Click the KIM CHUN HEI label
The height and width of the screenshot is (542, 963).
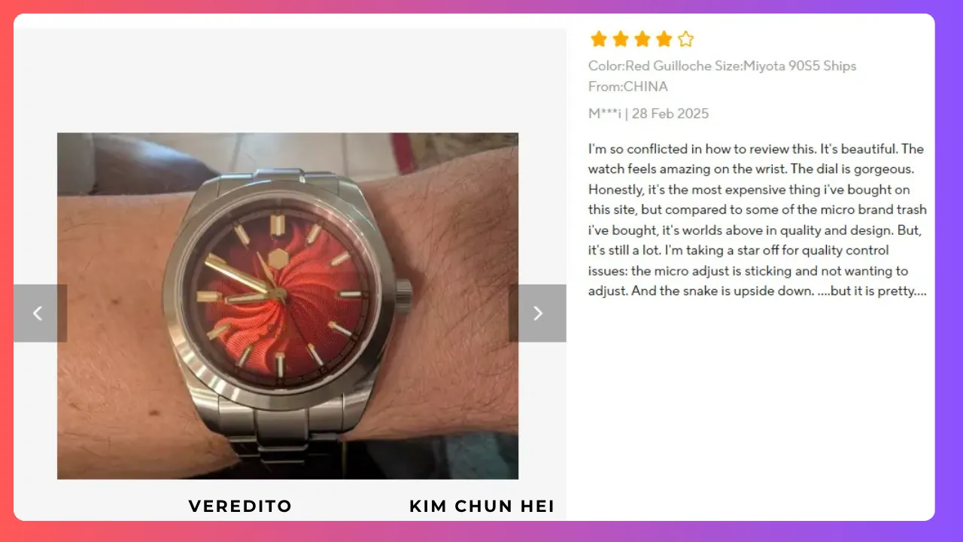pos(482,506)
